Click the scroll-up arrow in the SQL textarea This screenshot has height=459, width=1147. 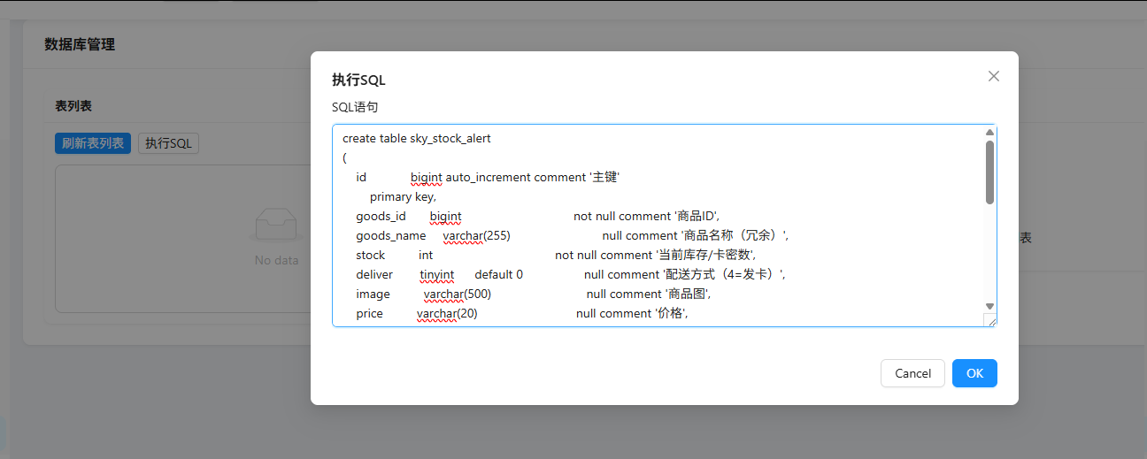tap(989, 133)
